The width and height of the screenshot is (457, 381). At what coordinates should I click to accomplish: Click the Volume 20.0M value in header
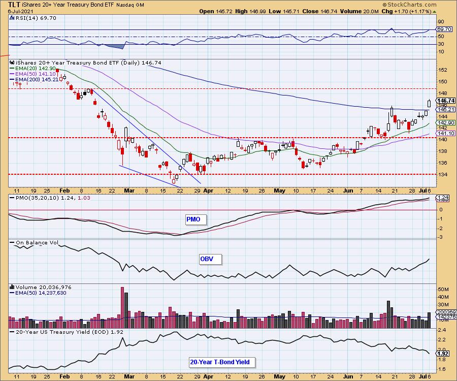coord(359,11)
